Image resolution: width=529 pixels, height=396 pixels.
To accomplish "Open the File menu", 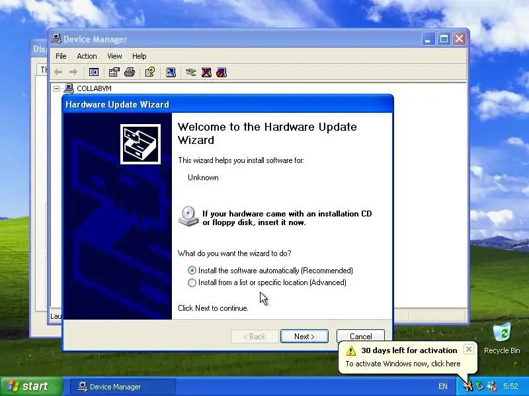I will (61, 56).
